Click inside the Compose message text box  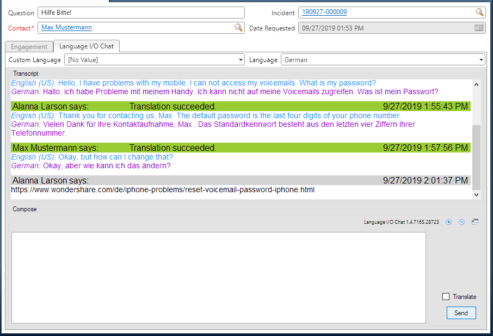point(218,277)
